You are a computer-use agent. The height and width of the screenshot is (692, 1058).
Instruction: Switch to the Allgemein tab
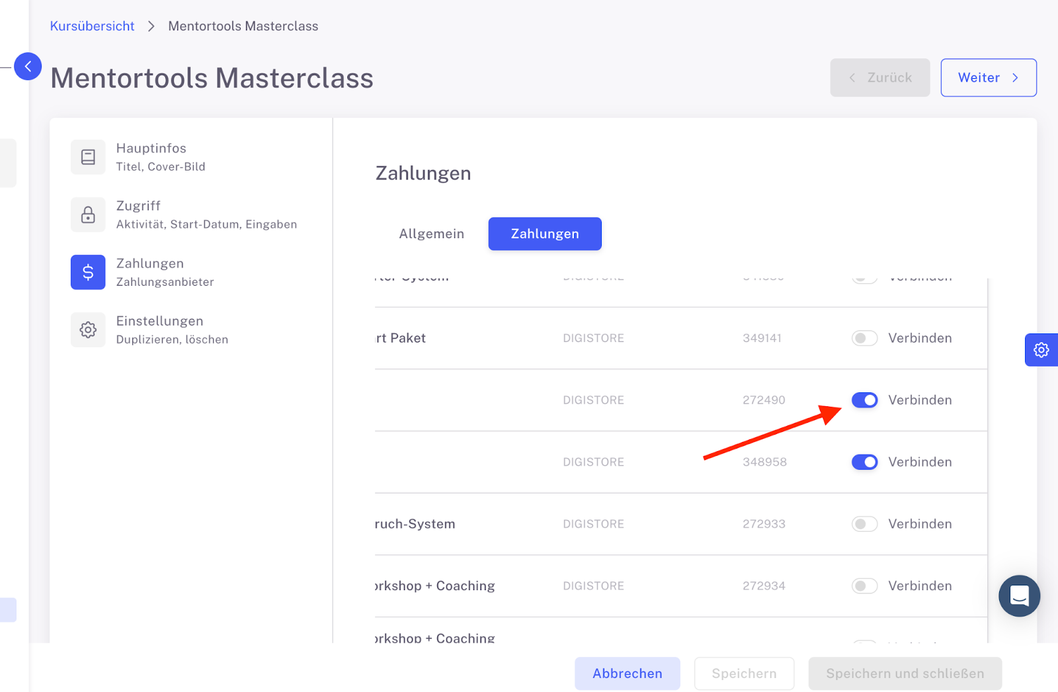[431, 234]
